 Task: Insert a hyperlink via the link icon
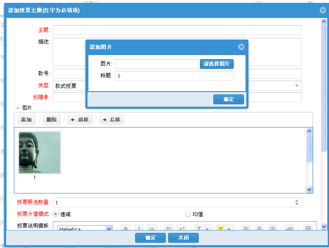point(290,228)
